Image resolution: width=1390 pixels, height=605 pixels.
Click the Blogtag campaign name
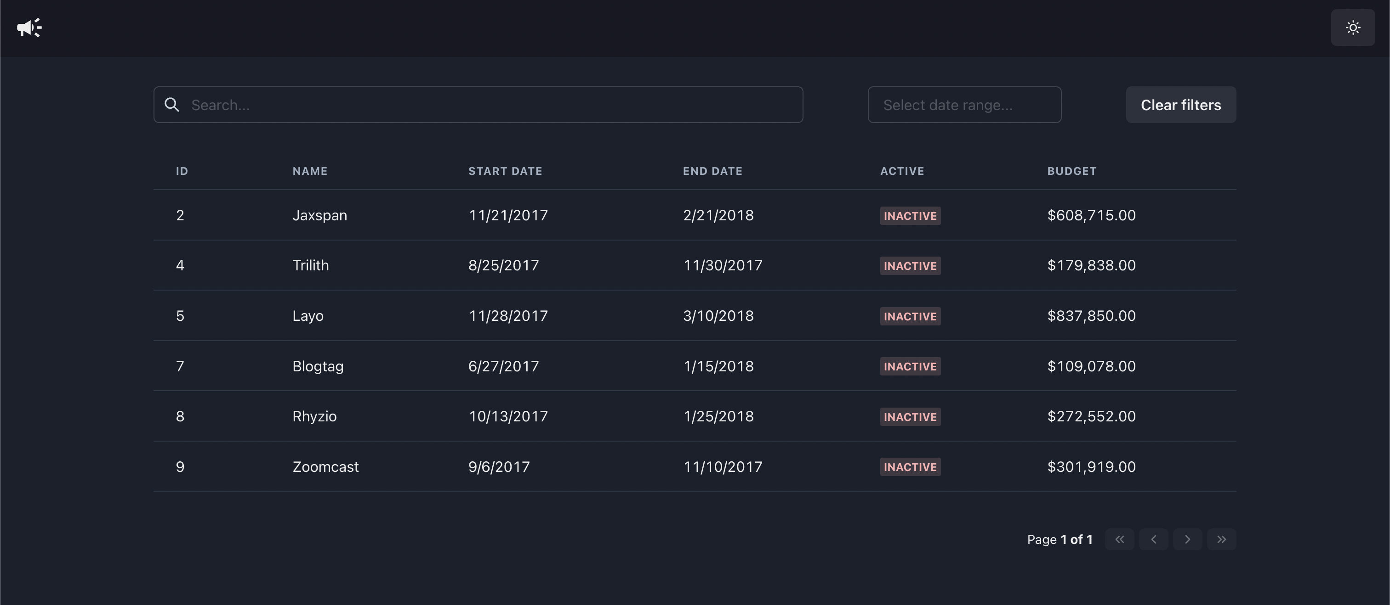pos(318,366)
